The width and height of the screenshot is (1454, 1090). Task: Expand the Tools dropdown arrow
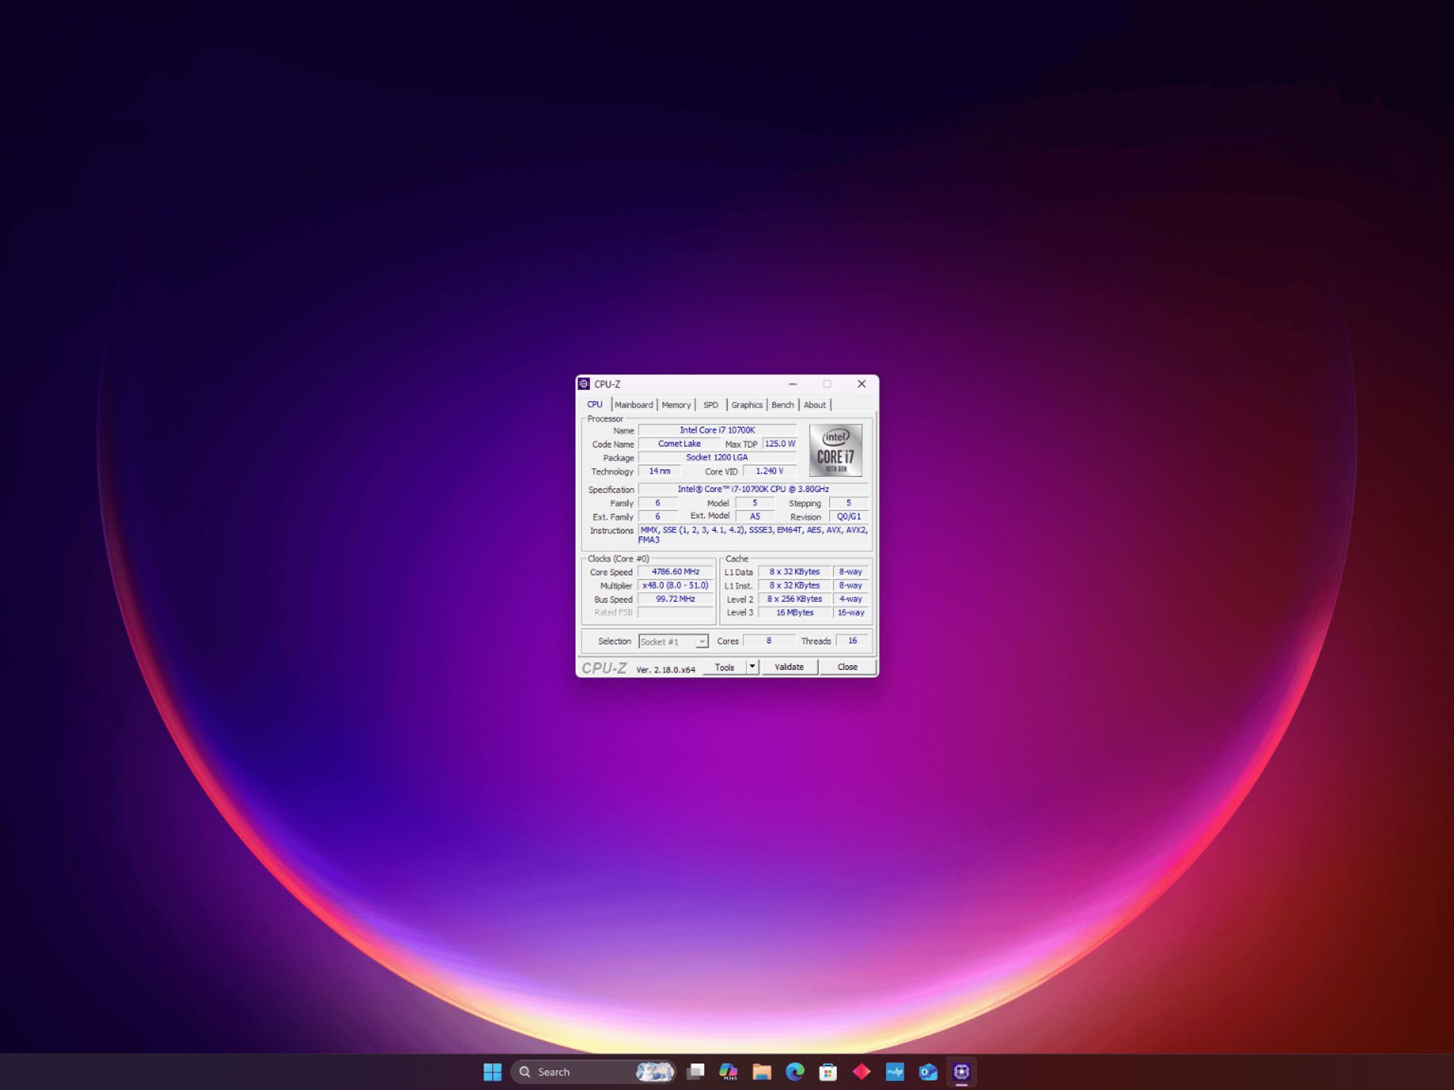point(753,667)
